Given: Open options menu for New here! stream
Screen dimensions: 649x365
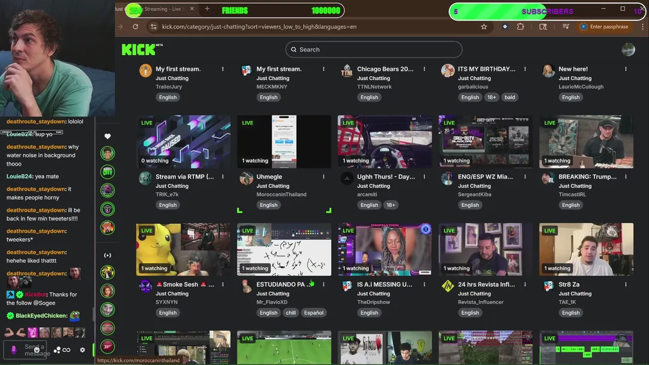Looking at the screenshot, I should tap(626, 69).
